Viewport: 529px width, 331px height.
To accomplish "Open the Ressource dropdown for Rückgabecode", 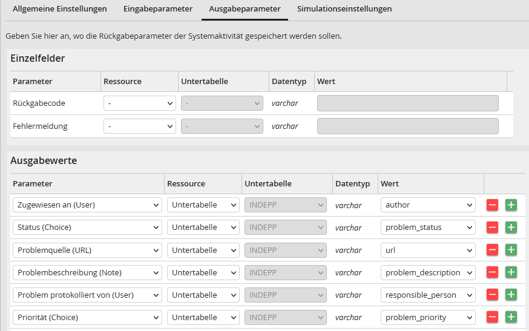I will coord(140,103).
